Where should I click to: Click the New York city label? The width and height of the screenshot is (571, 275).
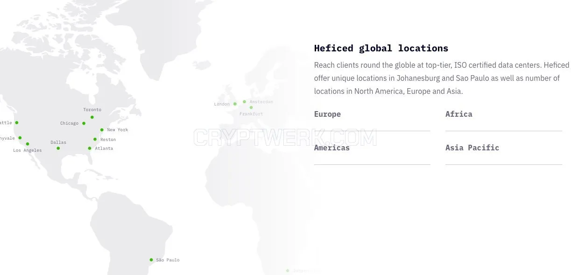[x=118, y=130]
